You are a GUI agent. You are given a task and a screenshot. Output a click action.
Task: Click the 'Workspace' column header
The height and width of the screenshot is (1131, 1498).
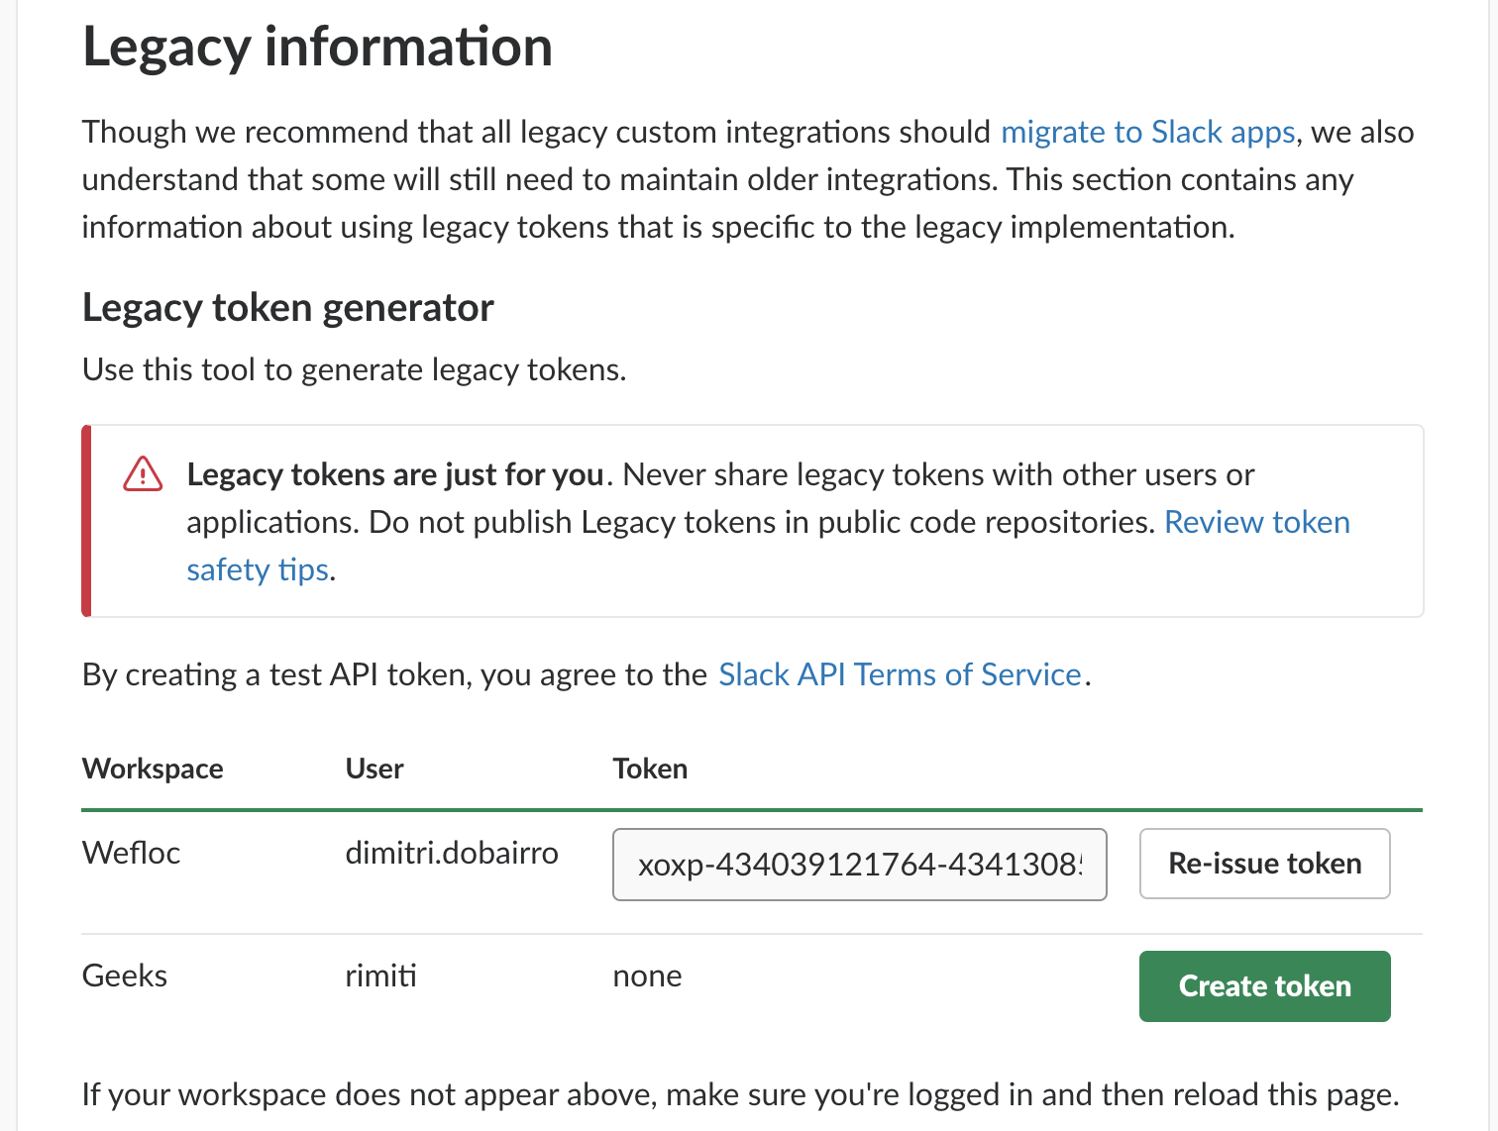click(x=153, y=769)
